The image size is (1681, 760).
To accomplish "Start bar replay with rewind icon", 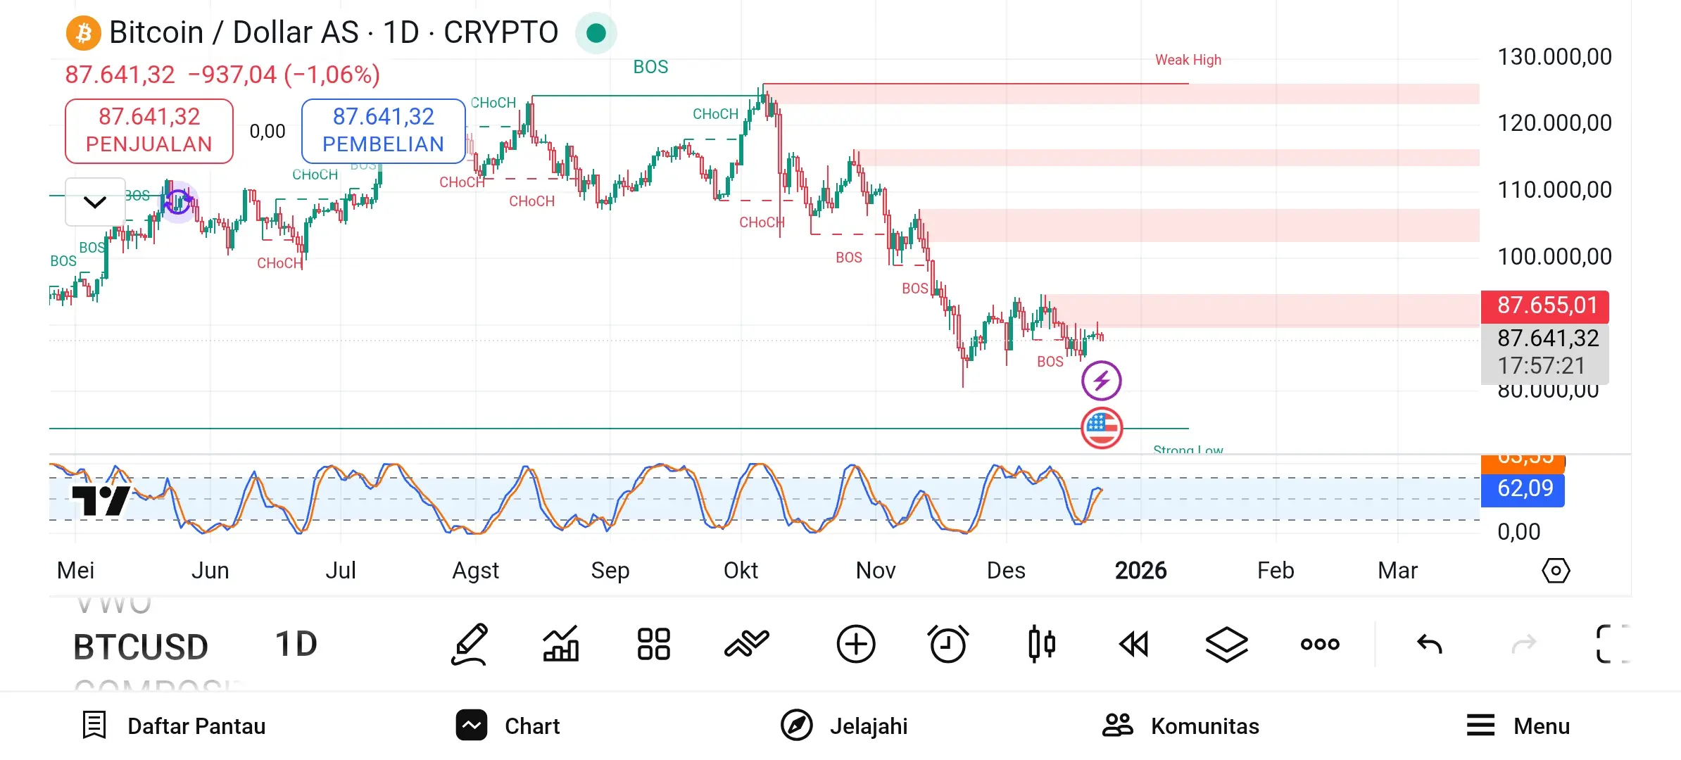I will coord(1134,644).
